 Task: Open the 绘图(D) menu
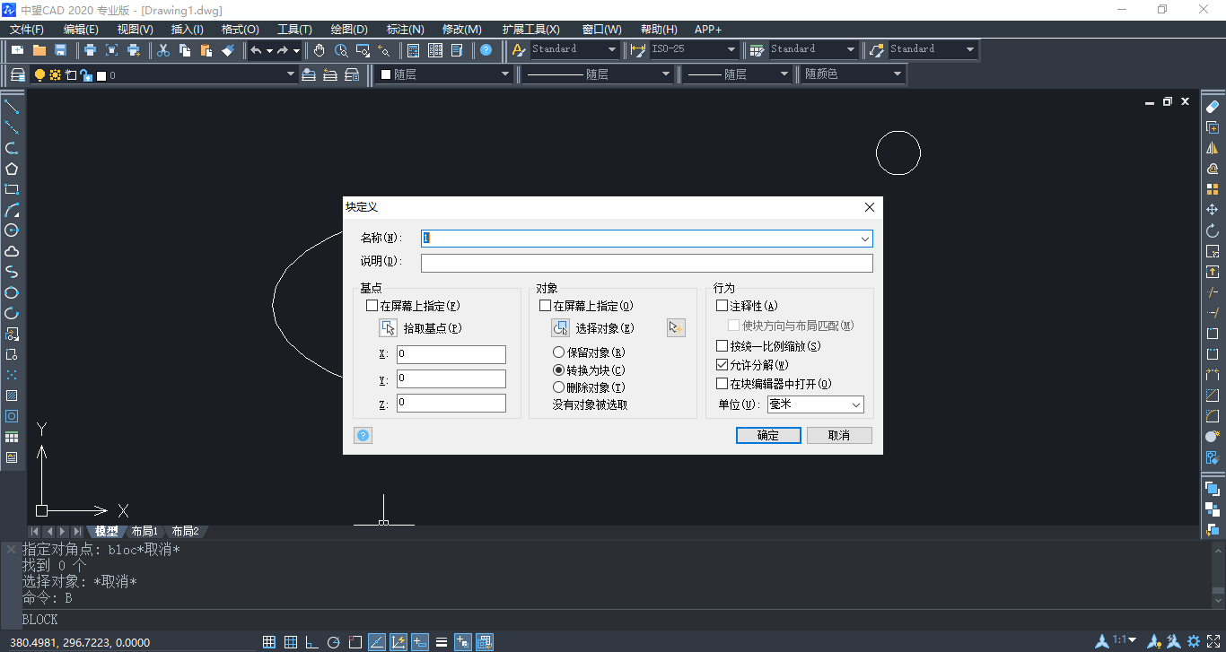coord(349,30)
